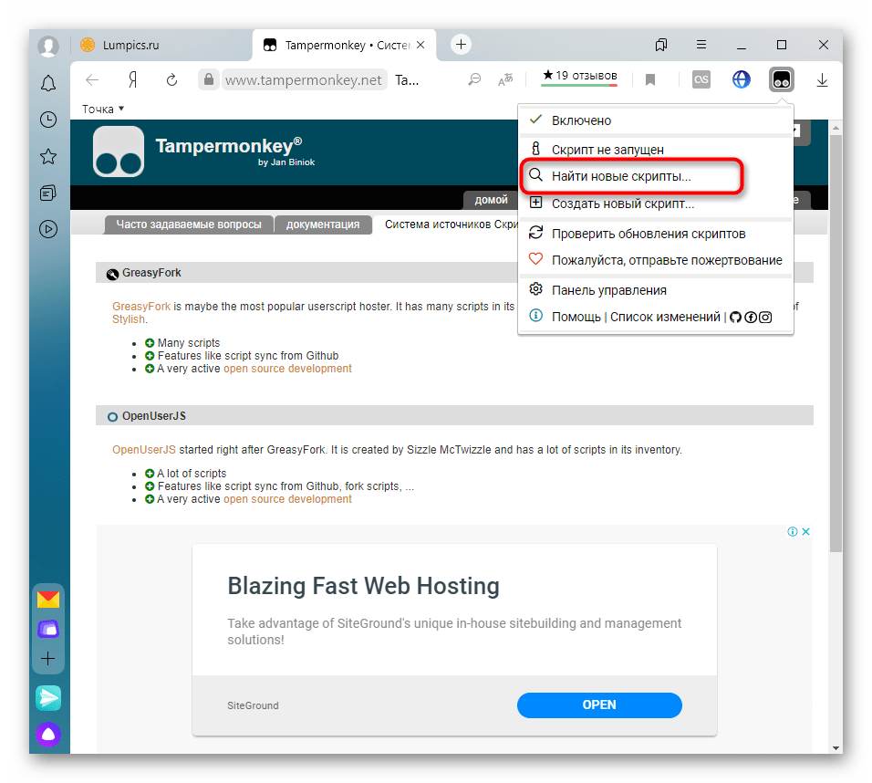Click the OpenUserJS orange link
Screen dimensions: 872x783
(x=143, y=450)
